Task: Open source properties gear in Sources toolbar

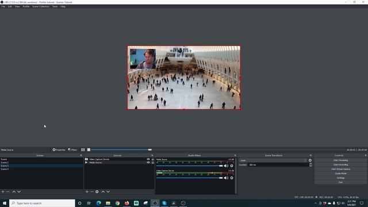Action: [x=97, y=191]
